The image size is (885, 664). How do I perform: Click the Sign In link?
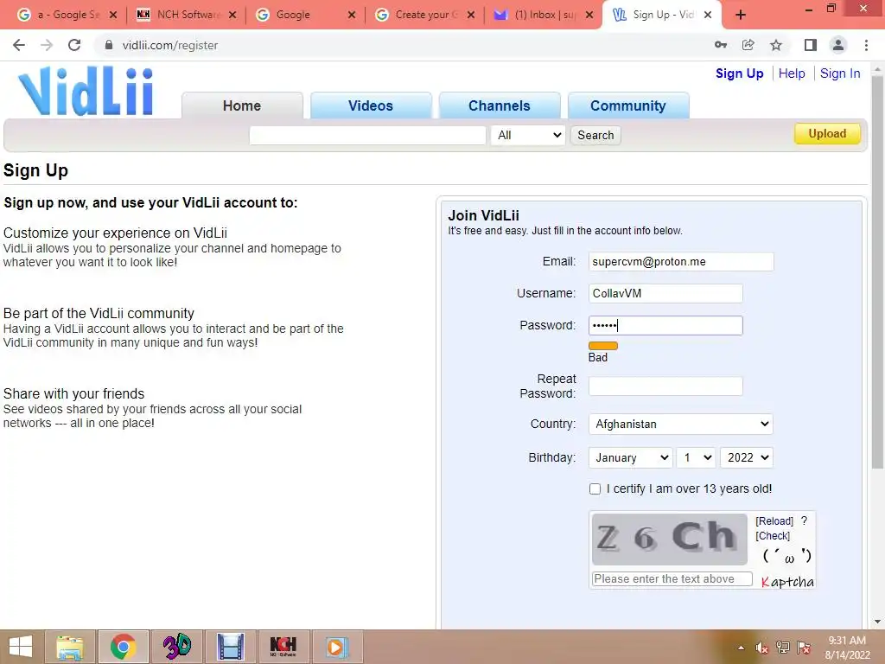click(840, 73)
